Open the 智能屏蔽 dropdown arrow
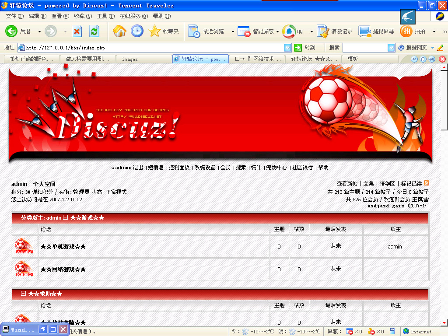 click(277, 31)
